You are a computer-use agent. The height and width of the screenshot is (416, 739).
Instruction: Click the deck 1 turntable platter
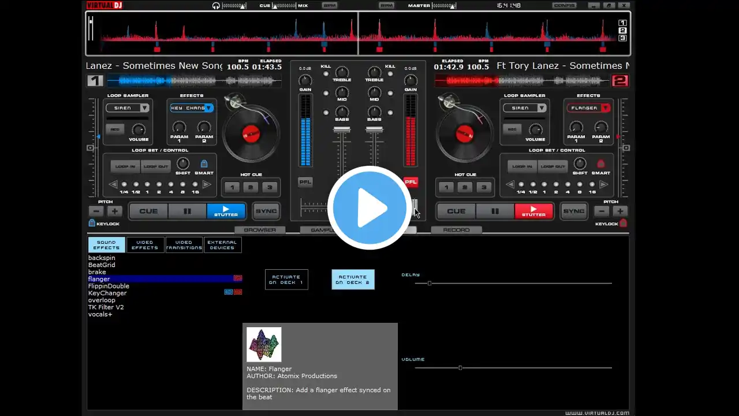pos(251,134)
